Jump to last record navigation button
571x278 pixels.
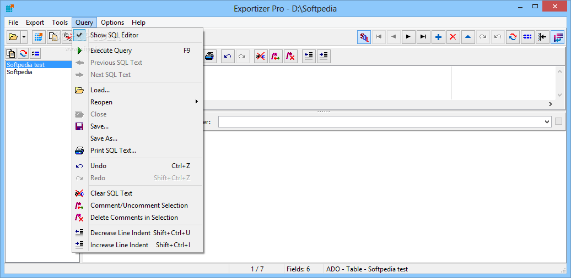pos(423,37)
